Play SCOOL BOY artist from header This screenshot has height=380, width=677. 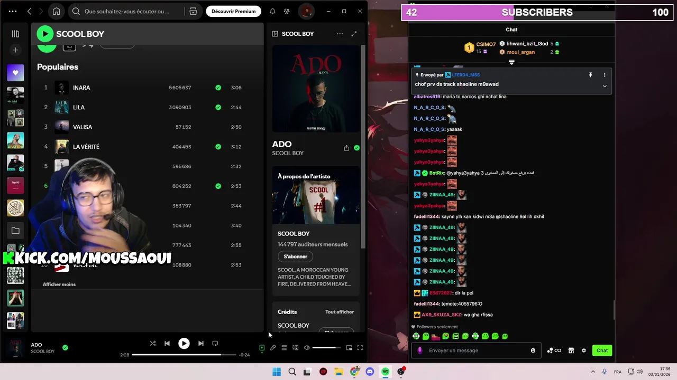[x=45, y=34]
